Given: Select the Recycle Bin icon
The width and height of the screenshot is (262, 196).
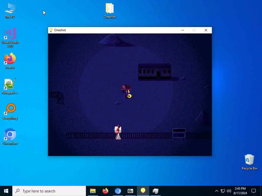Looking at the screenshot, I should (x=249, y=162).
